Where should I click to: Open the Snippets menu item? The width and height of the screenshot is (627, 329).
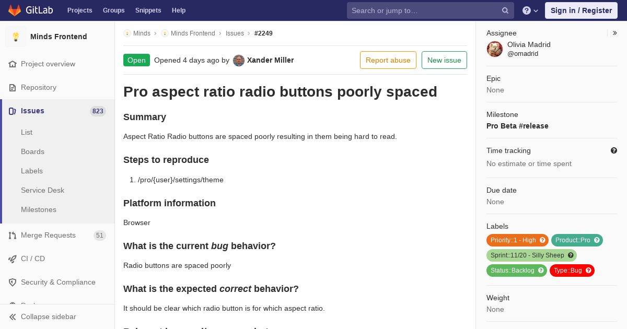[148, 10]
